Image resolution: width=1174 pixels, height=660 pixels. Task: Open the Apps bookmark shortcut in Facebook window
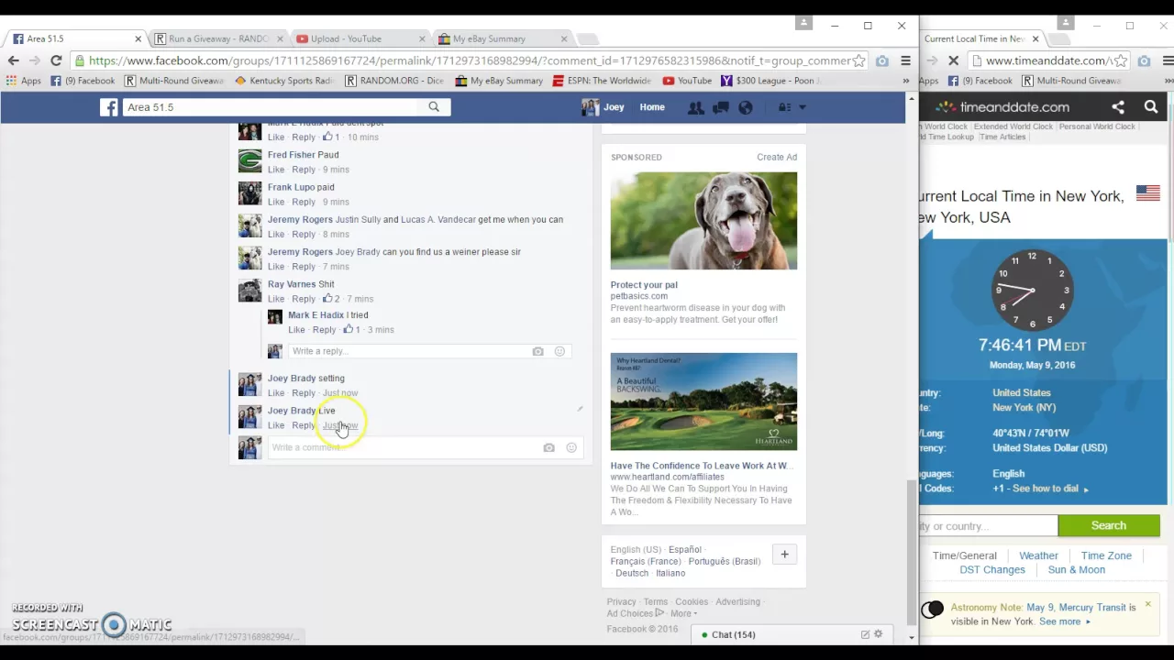[23, 81]
